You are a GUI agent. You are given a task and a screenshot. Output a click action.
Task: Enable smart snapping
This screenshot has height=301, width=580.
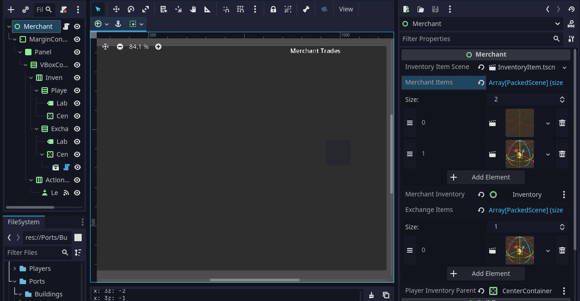[x=227, y=9]
